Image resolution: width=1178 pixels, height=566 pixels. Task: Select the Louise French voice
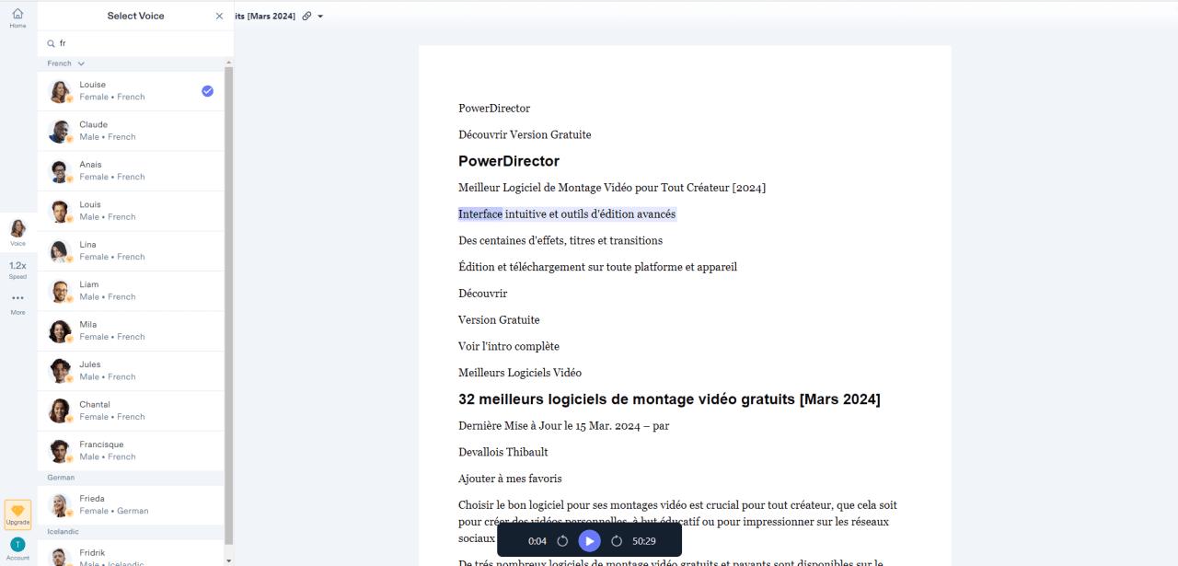point(131,91)
